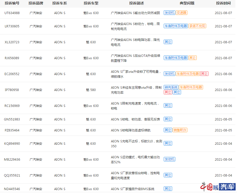Open description about 锁动力，锁电，限制充电电流
The height and width of the screenshot is (194, 237).
pos(135,26)
